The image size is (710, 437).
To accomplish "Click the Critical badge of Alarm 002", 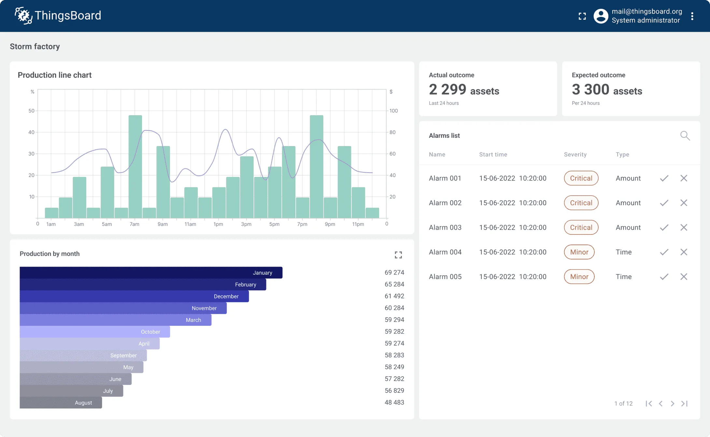I will (581, 203).
